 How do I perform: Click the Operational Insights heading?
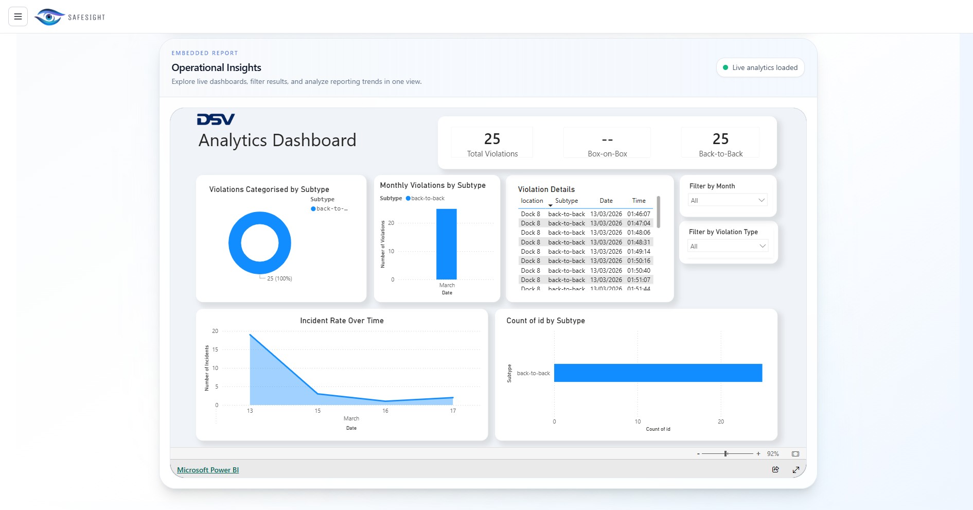[216, 67]
